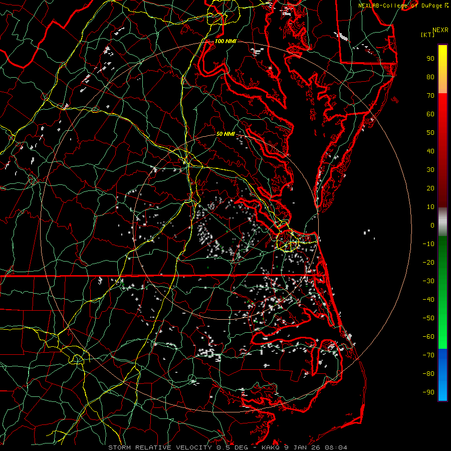The width and height of the screenshot is (451, 451).
Task: Click the -80 value on the velocity scale
Action: pos(428,374)
